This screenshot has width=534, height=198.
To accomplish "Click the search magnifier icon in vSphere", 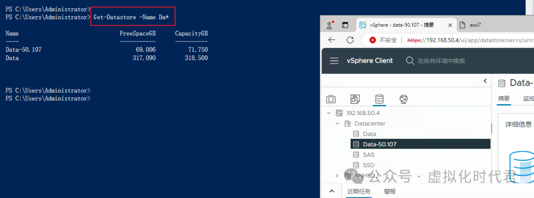I will click(x=410, y=61).
